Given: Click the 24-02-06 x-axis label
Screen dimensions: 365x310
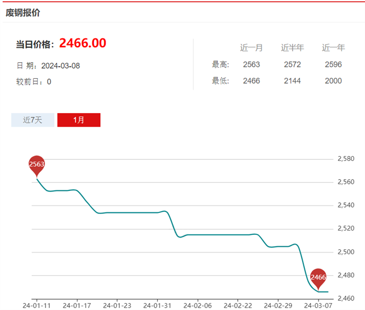Looking at the screenshot, I should tap(198, 306).
